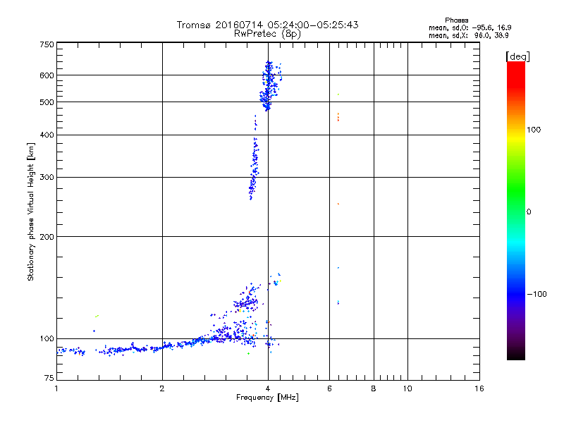Image resolution: width=564 pixels, height=423 pixels.
Task: Click the "Frequency [MHz]" axis label
Action: (267, 398)
